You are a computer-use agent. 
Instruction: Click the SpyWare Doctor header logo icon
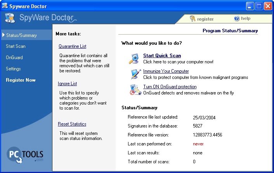pyautogui.click(x=10, y=18)
